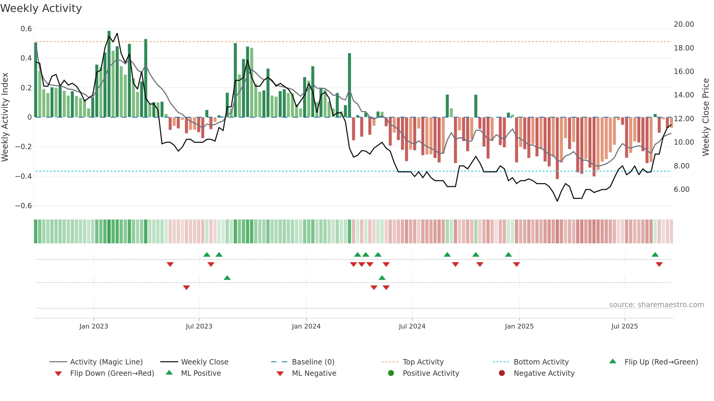Viewport: 714px width, 401px height.
Task: Click the Jul 2025 x-axis label
Action: [625, 326]
